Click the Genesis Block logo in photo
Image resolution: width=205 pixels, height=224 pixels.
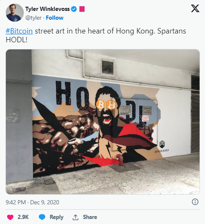tap(162, 147)
